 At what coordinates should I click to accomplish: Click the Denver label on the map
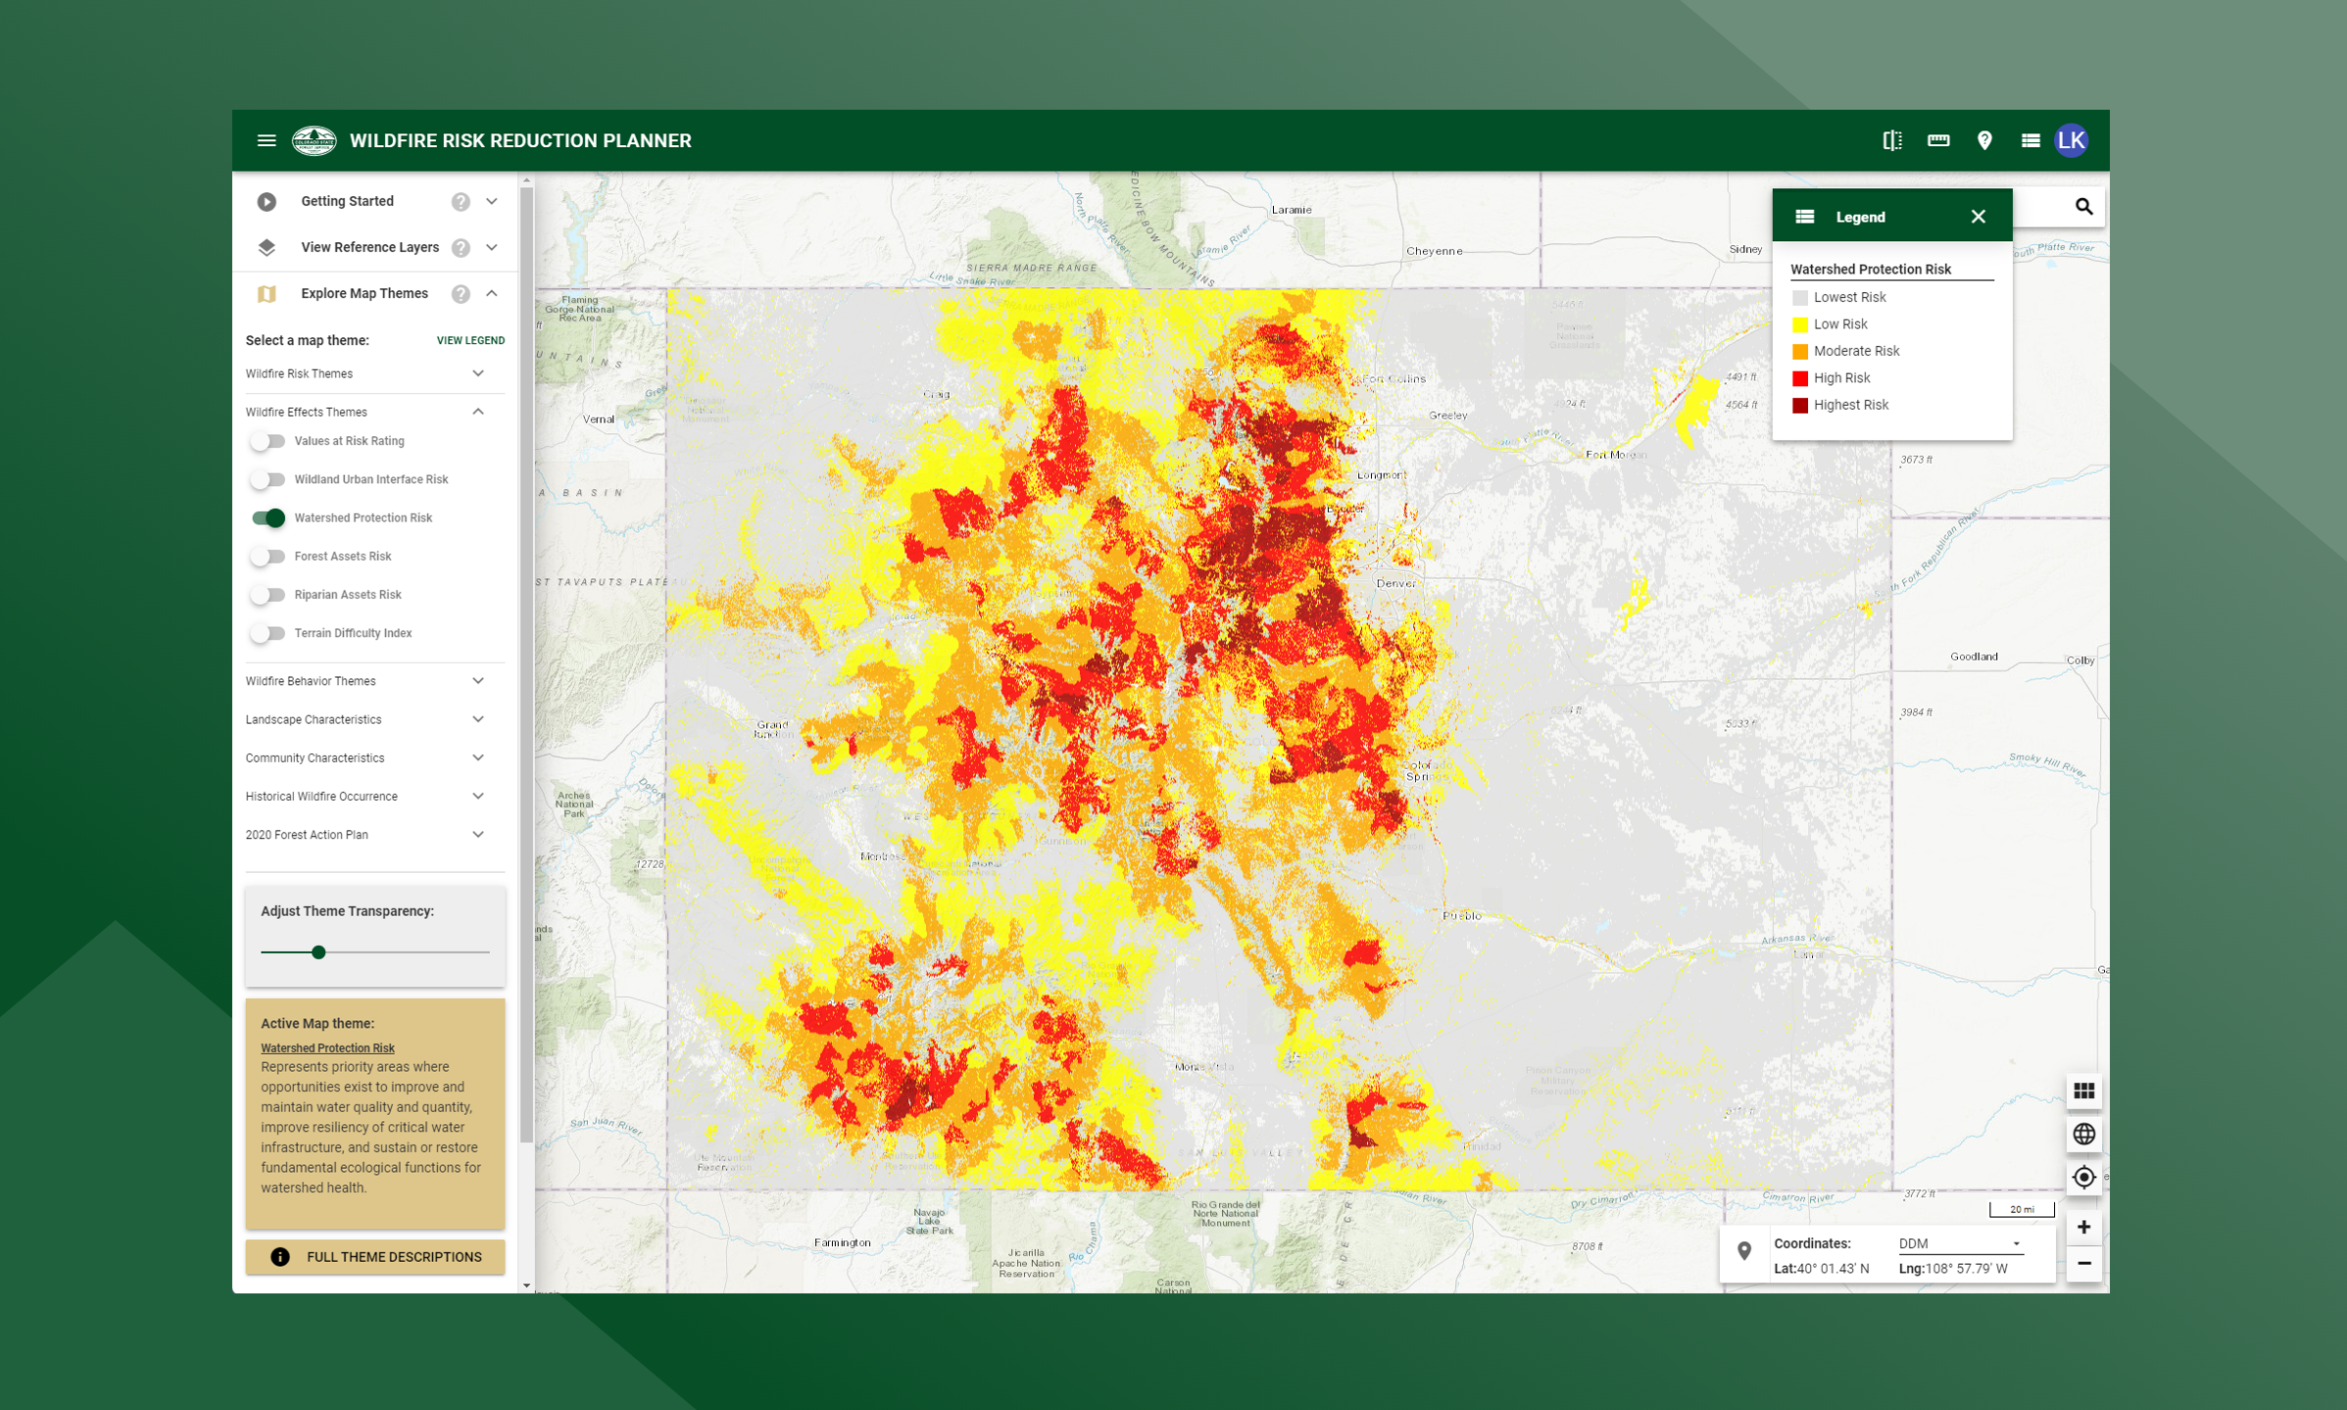tap(1396, 583)
